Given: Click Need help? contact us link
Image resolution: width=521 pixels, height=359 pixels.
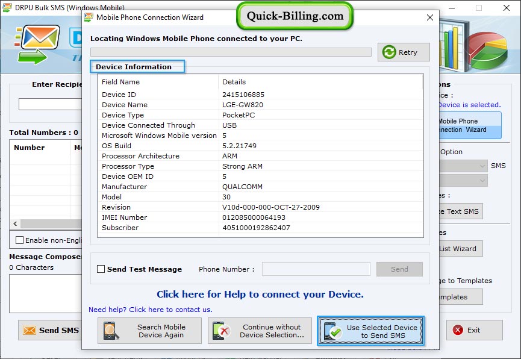Looking at the screenshot, I should click(150, 310).
